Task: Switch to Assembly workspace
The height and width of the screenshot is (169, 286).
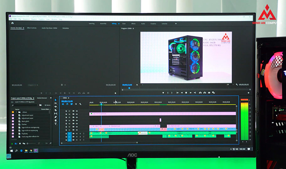Action: pos(103,24)
